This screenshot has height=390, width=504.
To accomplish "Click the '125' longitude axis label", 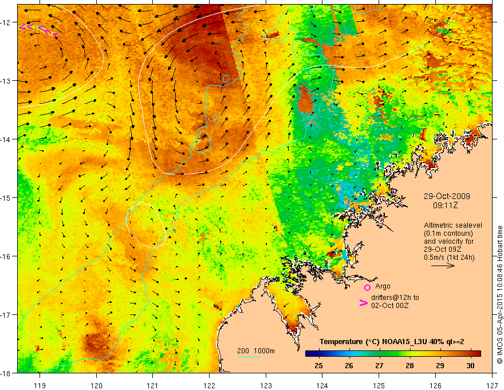I will pyautogui.click(x=379, y=385).
